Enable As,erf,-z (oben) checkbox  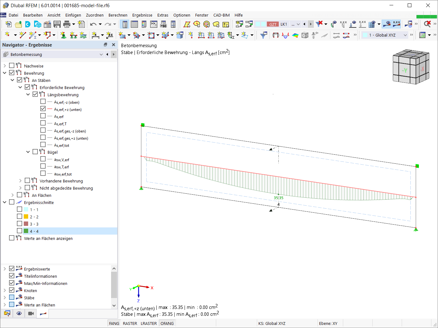pos(43,102)
